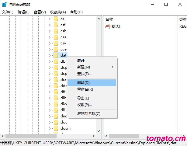Select the (默认) value name
187x146 pixels.
point(115,26)
